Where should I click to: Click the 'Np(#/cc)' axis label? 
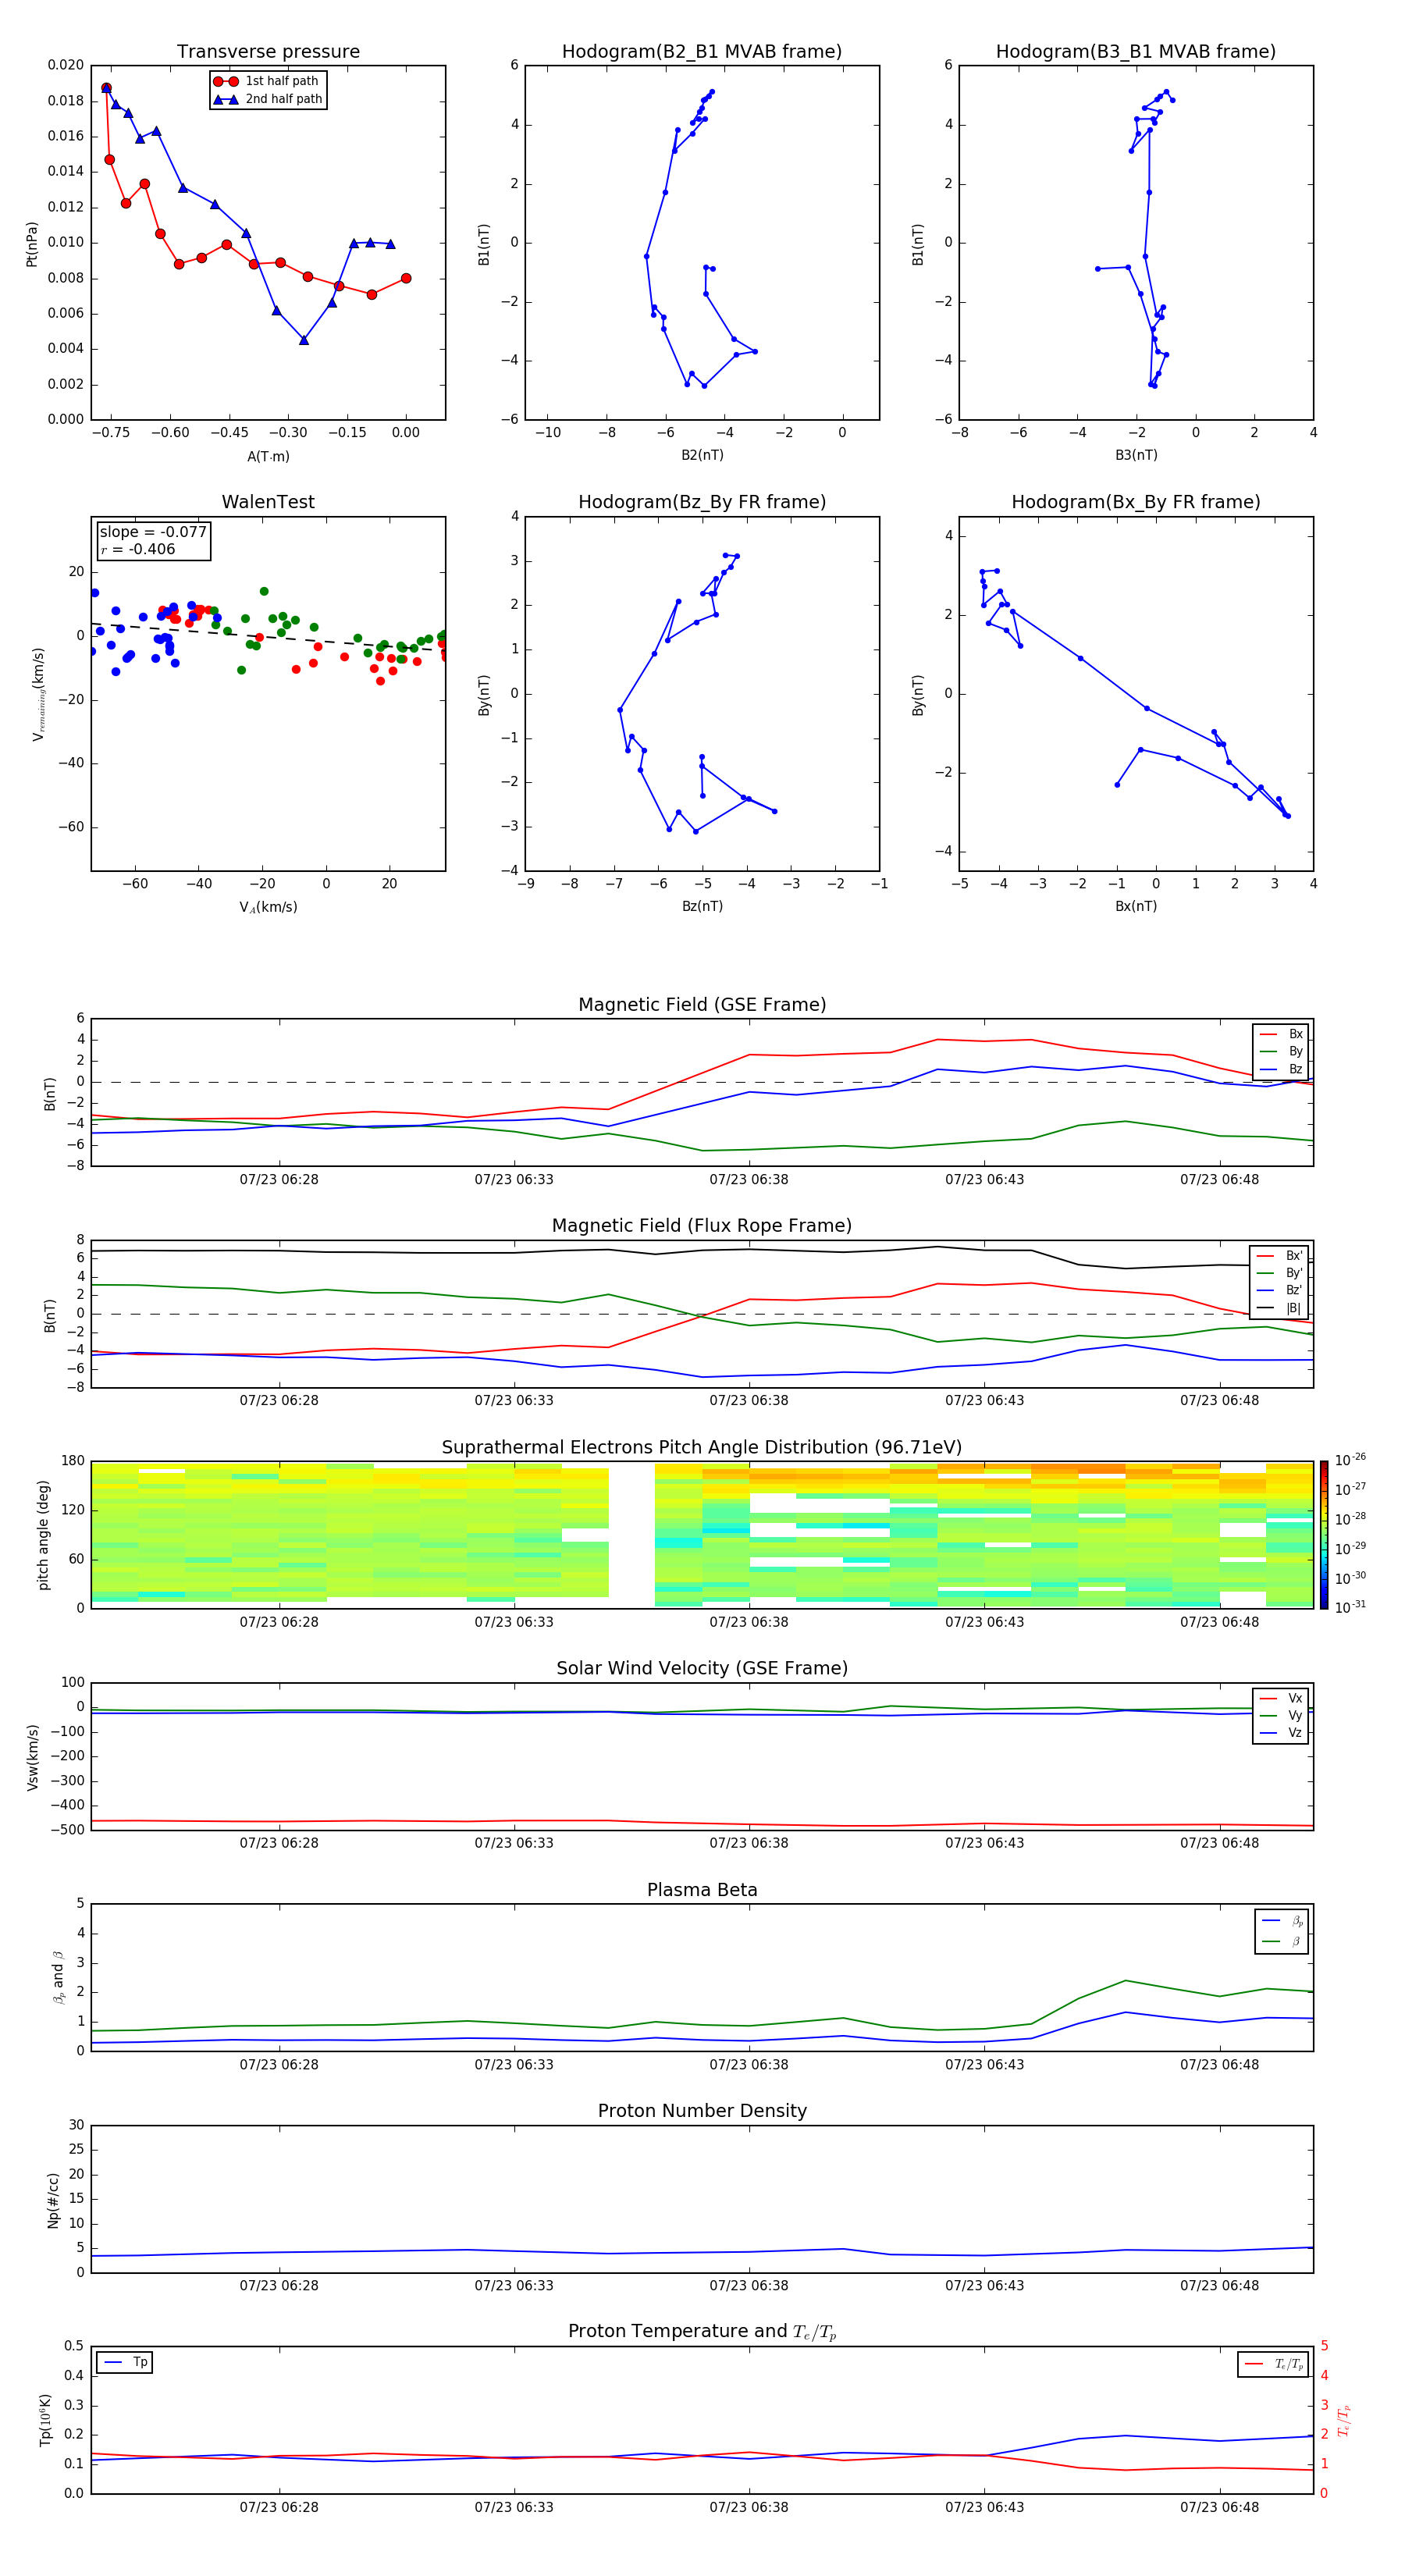pyautogui.click(x=54, y=2200)
